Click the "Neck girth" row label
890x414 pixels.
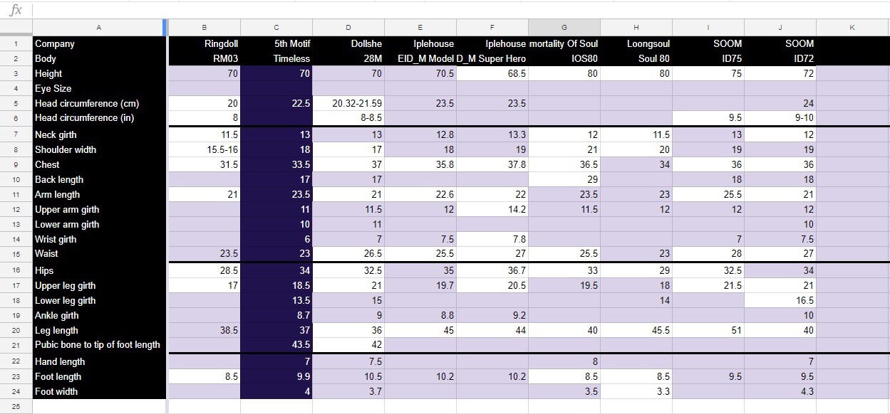pos(99,134)
